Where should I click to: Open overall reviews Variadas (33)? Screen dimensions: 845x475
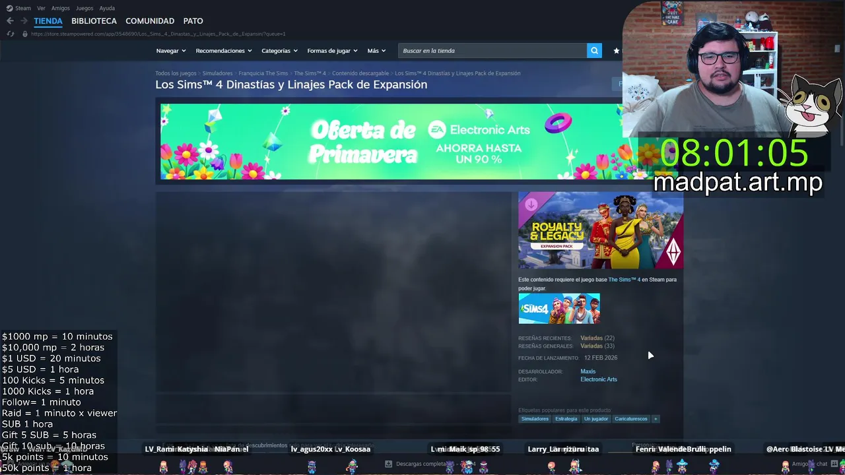[x=597, y=346]
